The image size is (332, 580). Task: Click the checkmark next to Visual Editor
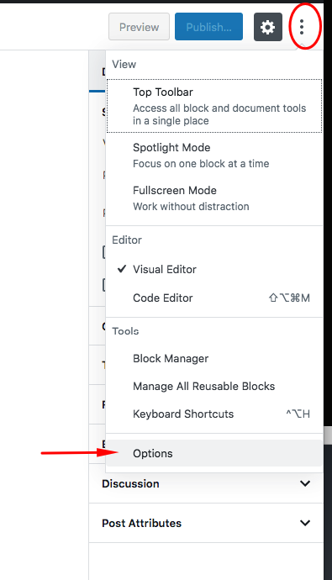click(122, 269)
